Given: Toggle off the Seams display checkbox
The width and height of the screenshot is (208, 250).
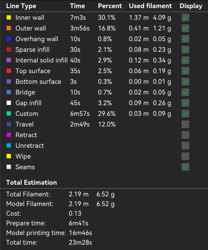Looking at the screenshot, I should pos(185,167).
